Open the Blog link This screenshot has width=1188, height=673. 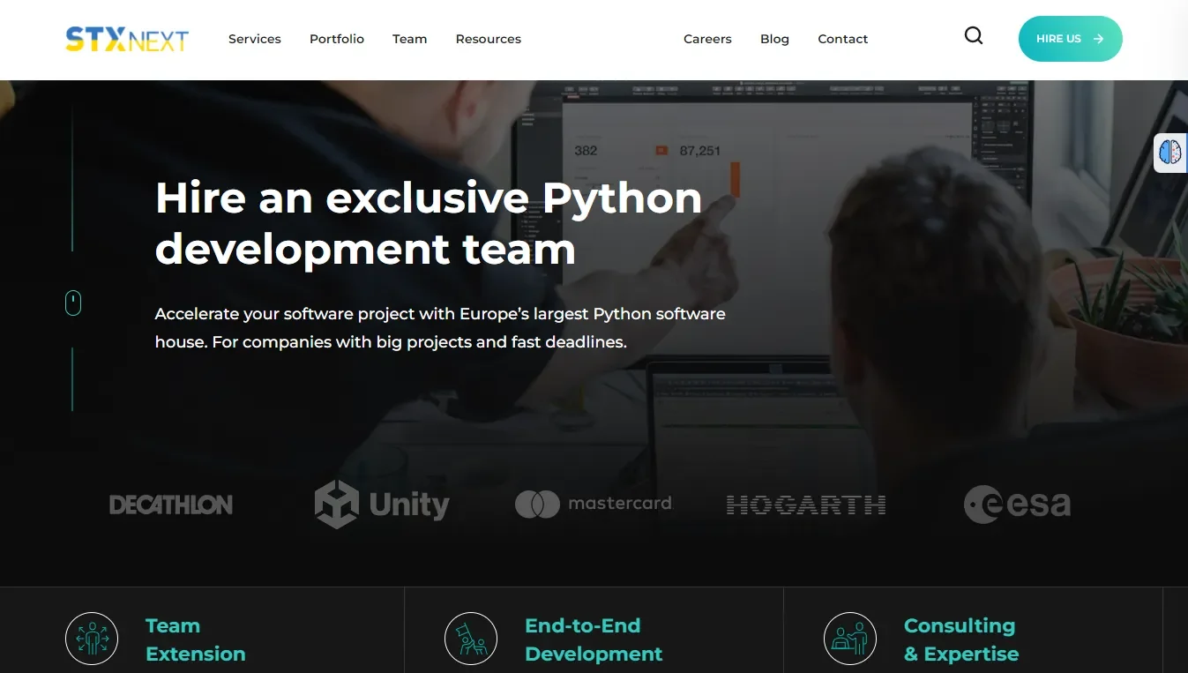[774, 39]
